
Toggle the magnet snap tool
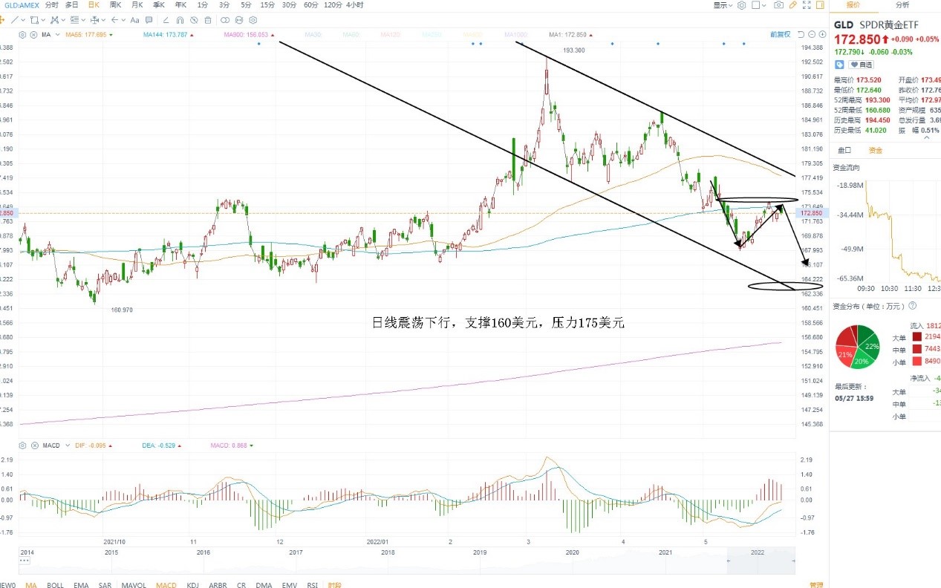coord(180,20)
